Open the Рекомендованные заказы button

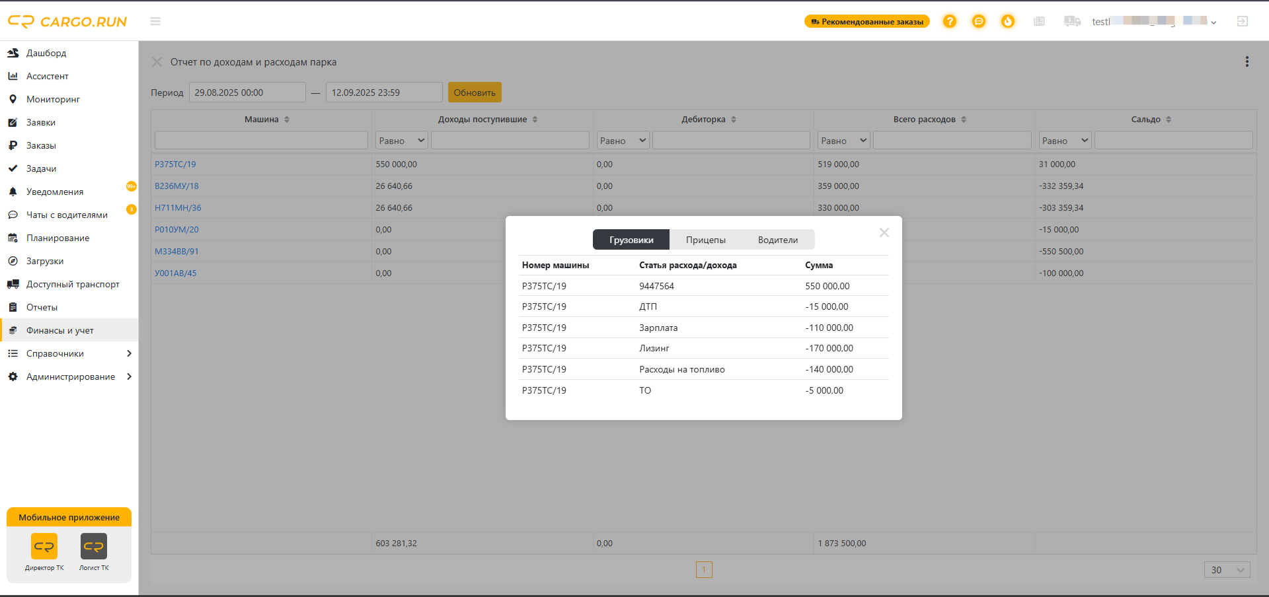click(867, 21)
